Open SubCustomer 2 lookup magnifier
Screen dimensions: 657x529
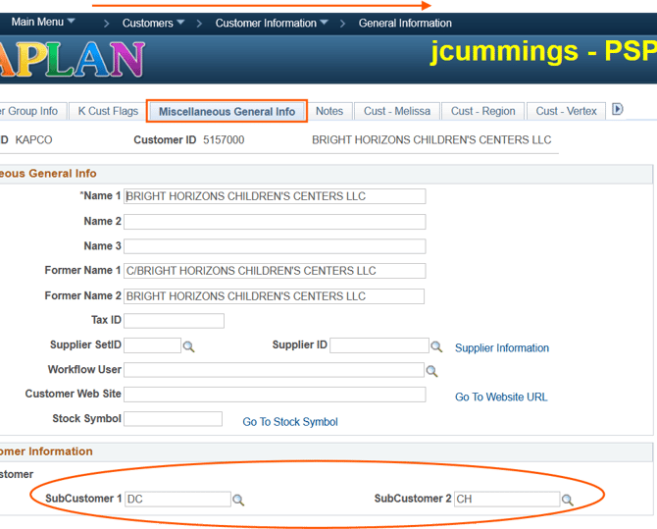pos(568,501)
